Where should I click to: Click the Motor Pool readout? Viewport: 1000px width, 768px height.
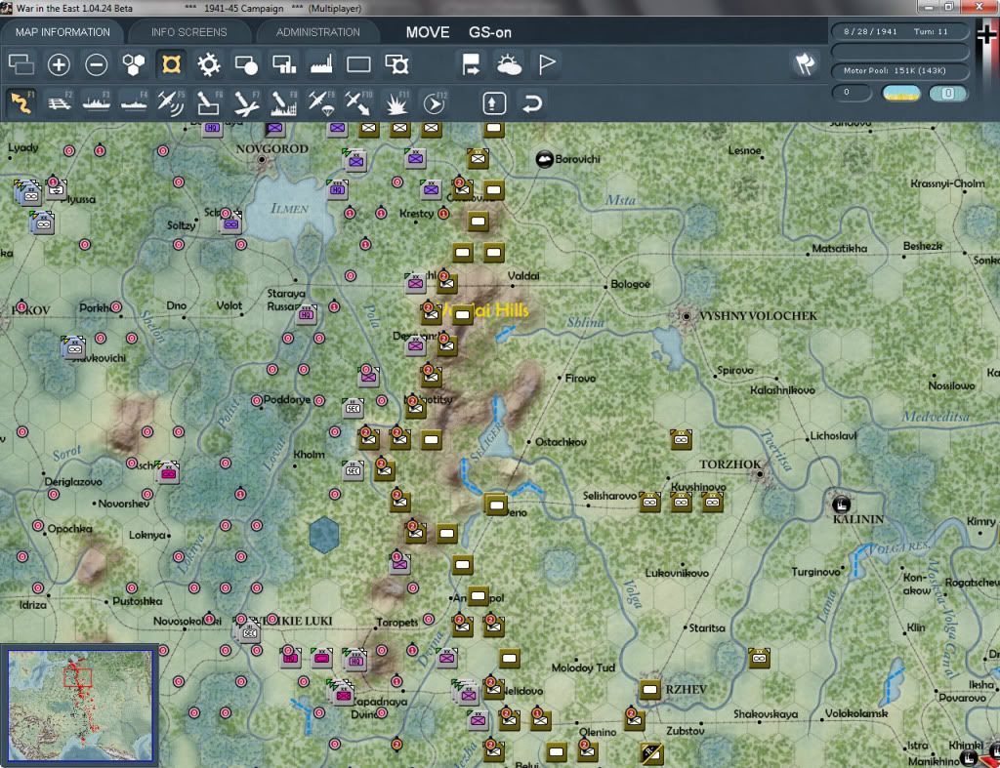pyautogui.click(x=899, y=70)
